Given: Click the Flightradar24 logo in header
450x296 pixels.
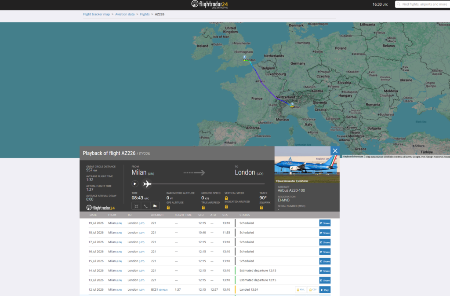Looking at the screenshot, I should point(210,4).
